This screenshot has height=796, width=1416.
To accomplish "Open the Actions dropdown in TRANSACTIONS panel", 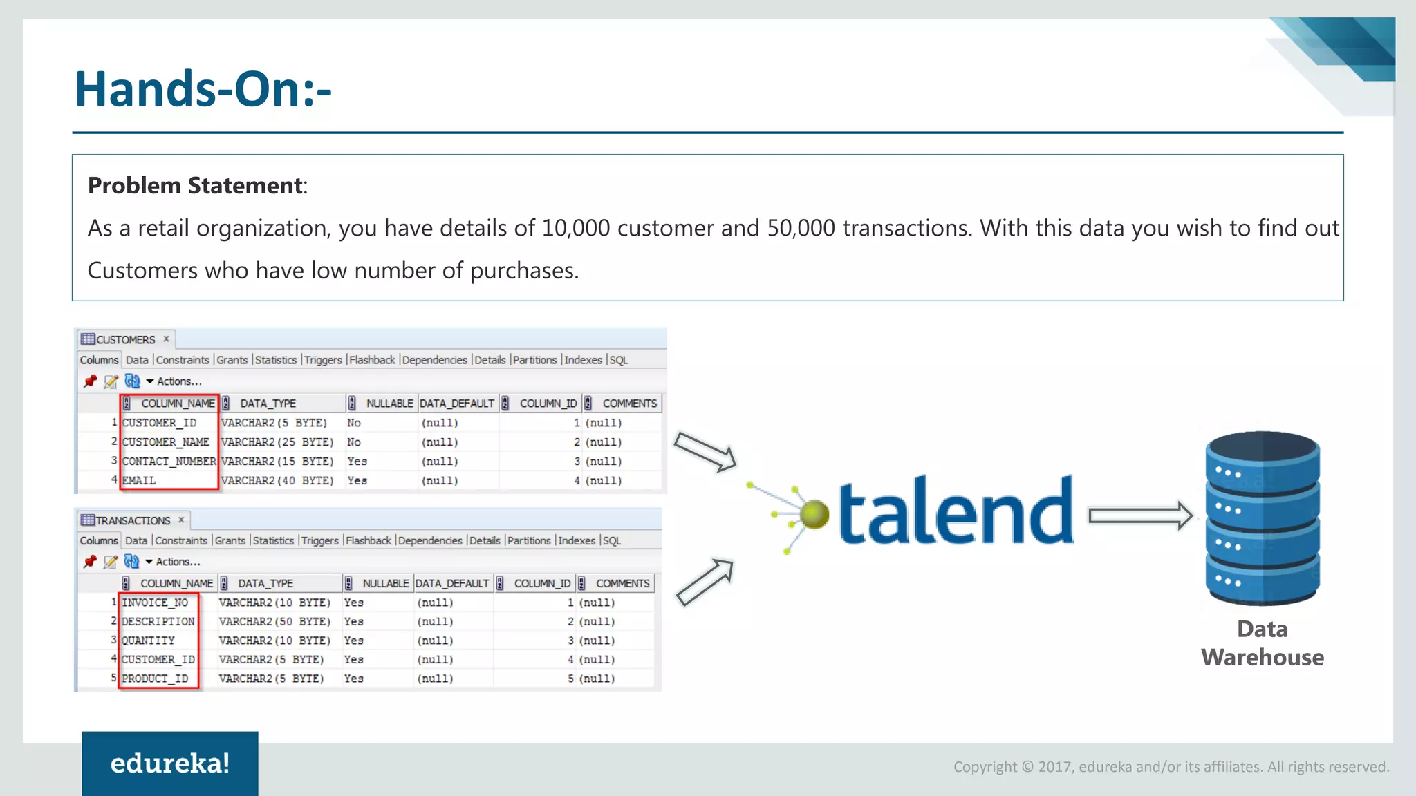I will pos(173,562).
